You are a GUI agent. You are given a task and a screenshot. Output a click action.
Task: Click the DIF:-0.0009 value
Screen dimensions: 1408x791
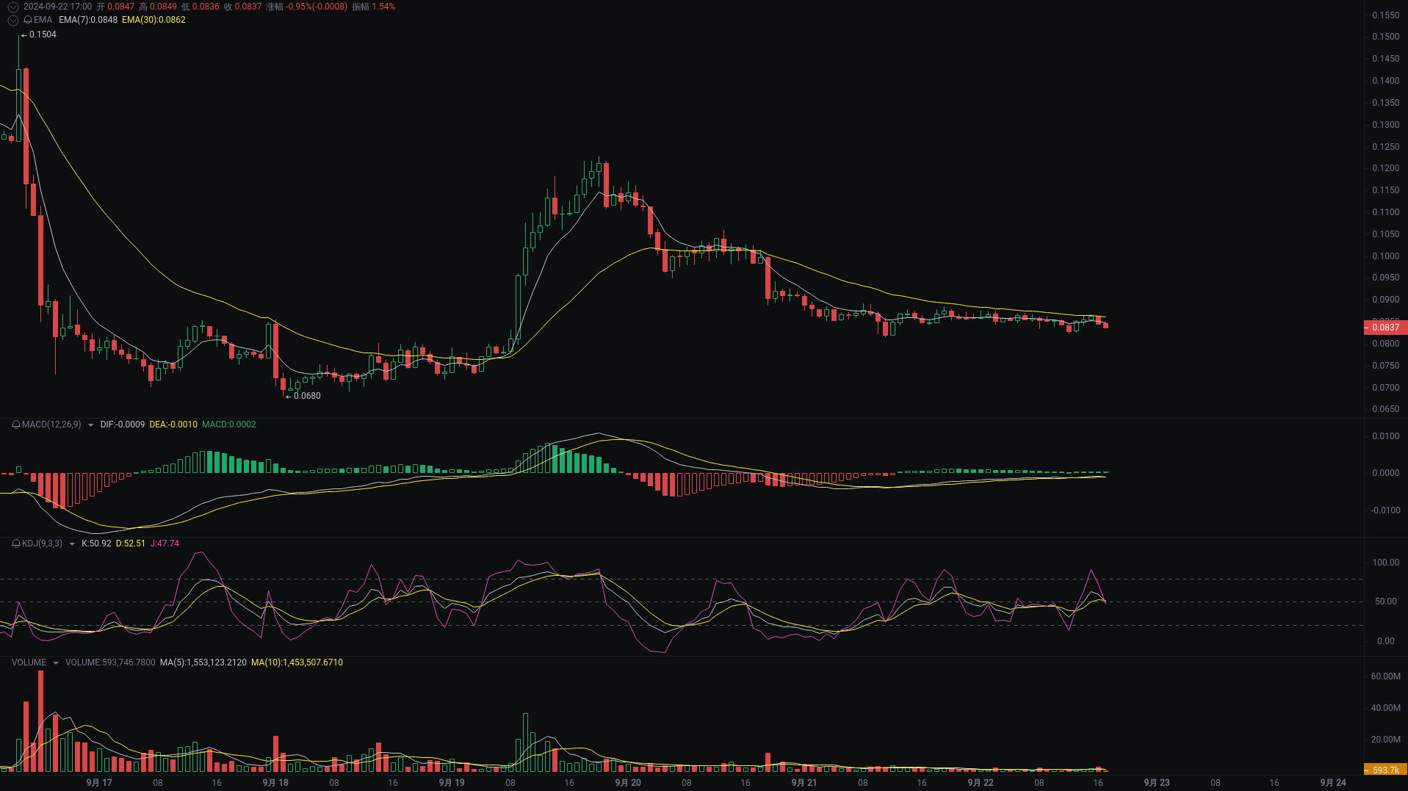click(123, 425)
